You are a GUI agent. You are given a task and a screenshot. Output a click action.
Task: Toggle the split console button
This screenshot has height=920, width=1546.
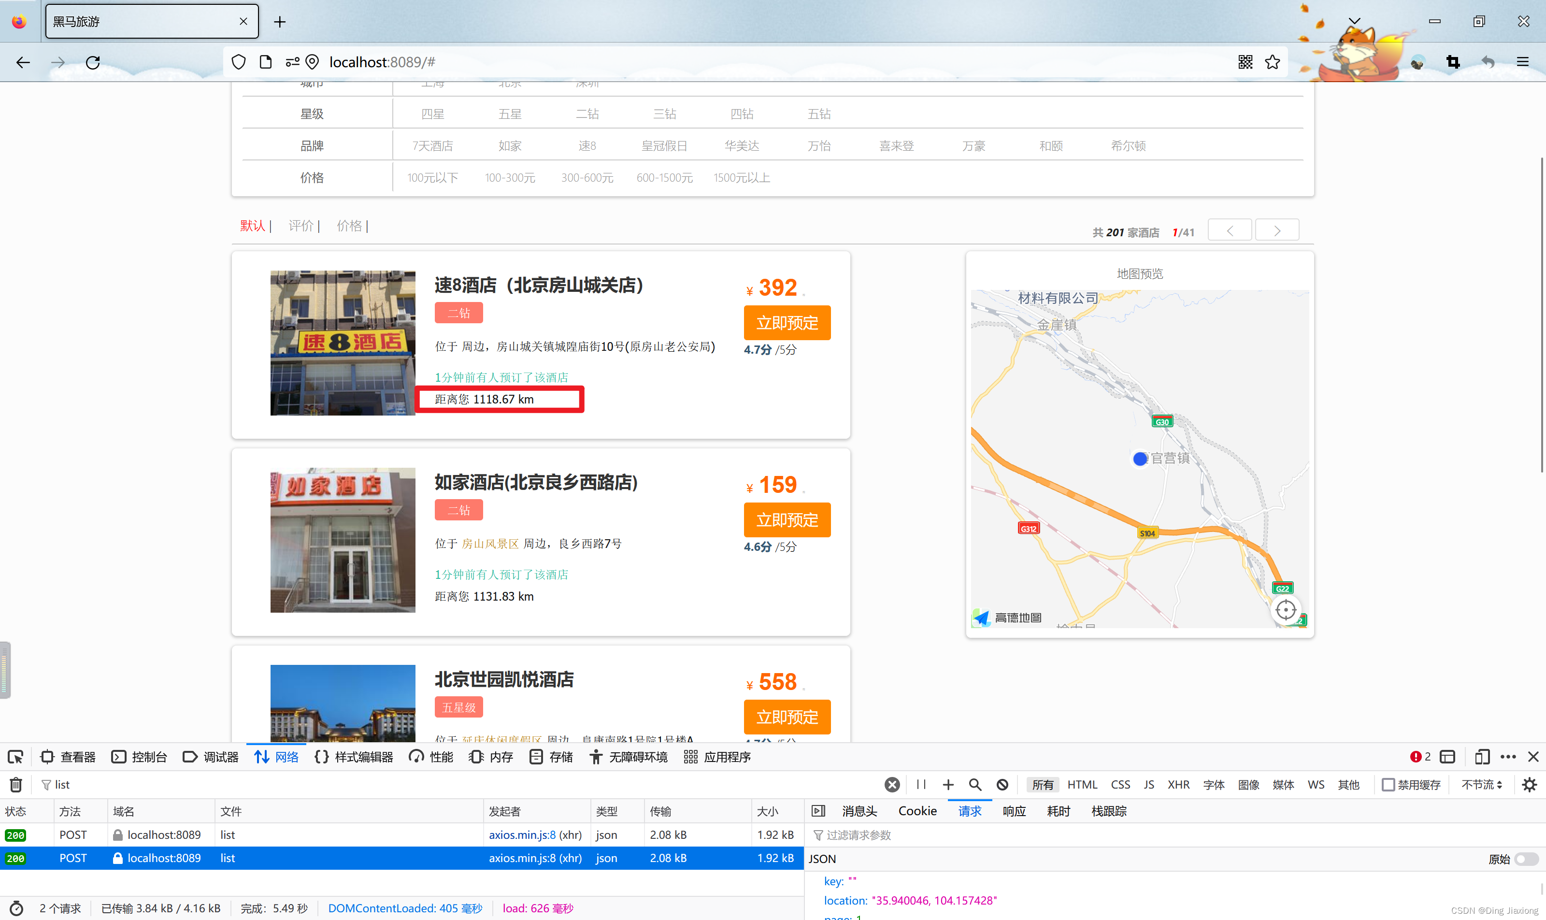[x=1447, y=757]
